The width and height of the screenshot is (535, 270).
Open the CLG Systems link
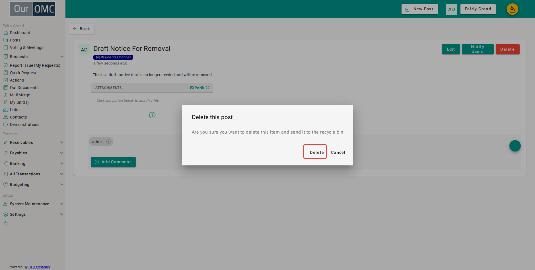tap(39, 267)
